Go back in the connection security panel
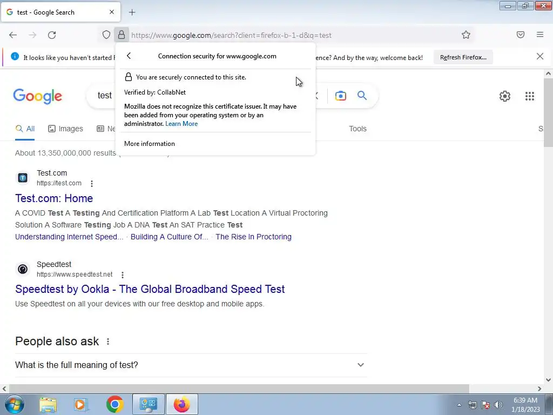This screenshot has width=553, height=415. (129, 56)
